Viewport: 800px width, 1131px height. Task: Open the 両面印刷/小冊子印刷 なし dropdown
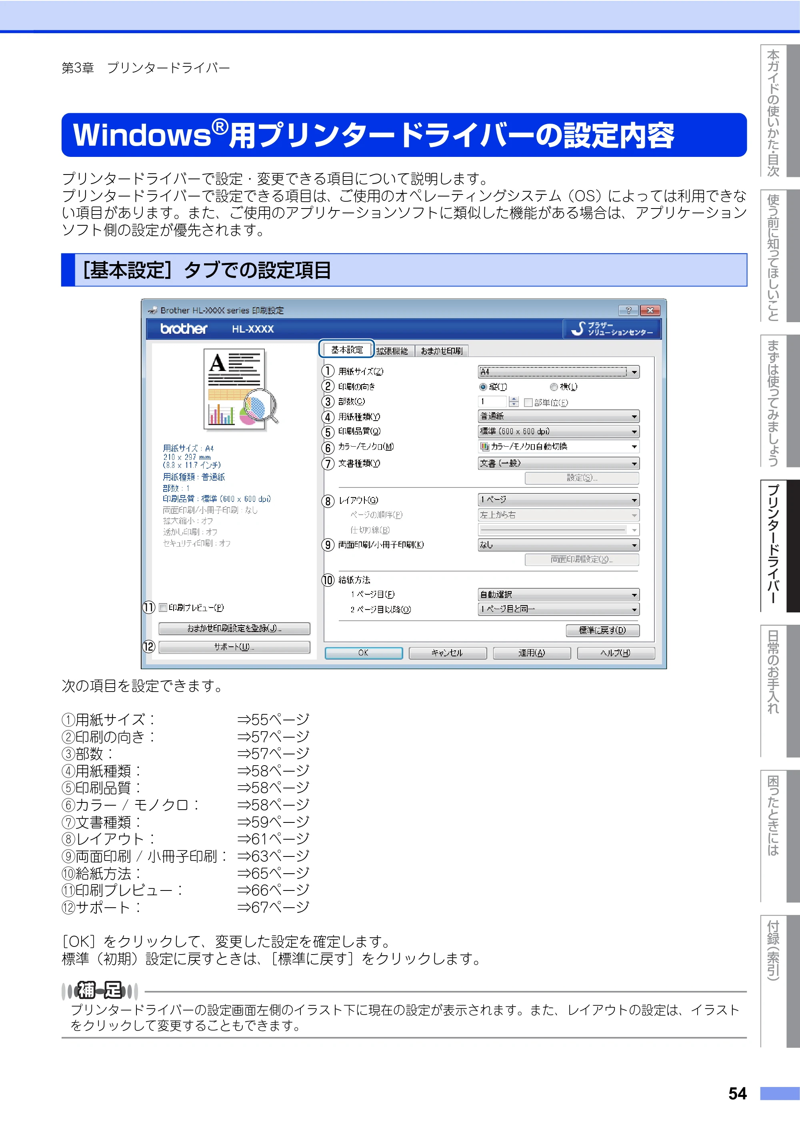(x=559, y=545)
